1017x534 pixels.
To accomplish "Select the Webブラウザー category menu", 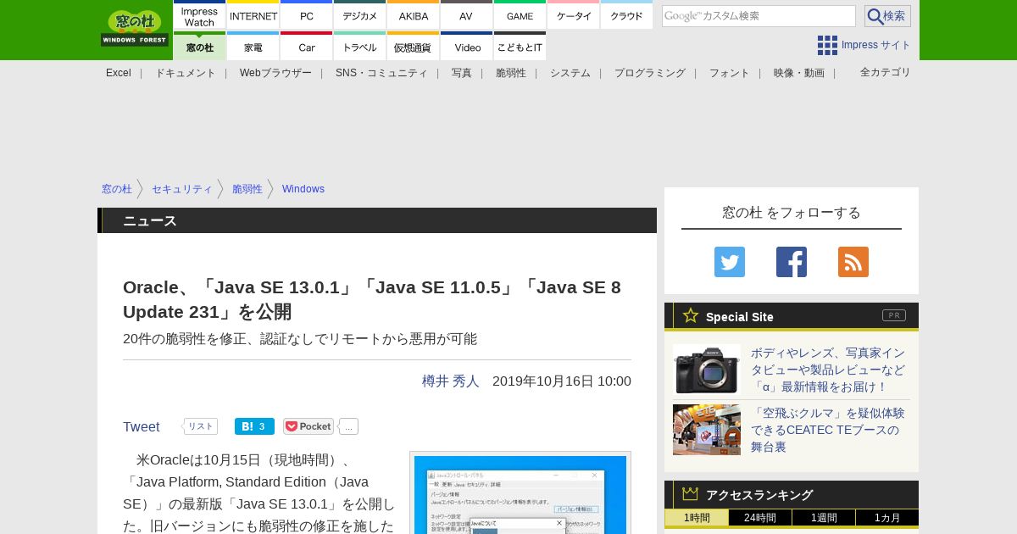I will (x=275, y=73).
